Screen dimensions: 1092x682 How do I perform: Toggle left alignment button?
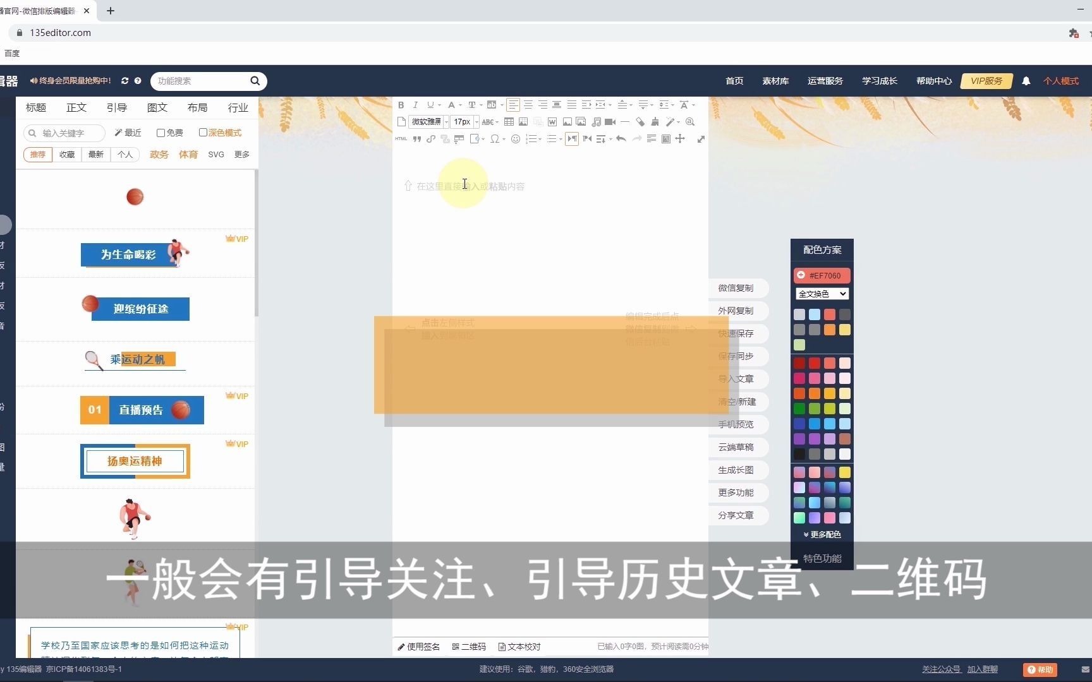[x=513, y=105]
